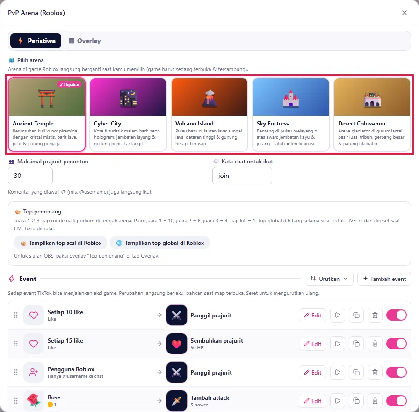This screenshot has height=412, width=419.
Task: Edit the Rose gift event
Action: [313, 401]
